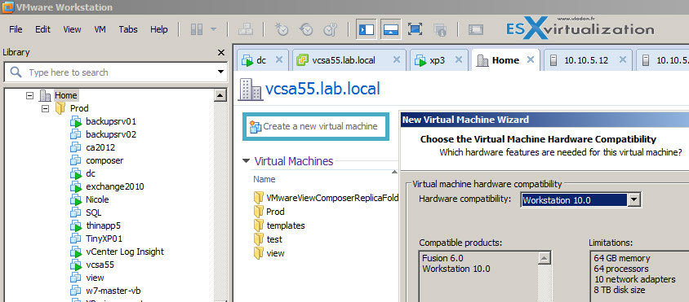
Task: Select Nicole VM in library
Action: [97, 199]
